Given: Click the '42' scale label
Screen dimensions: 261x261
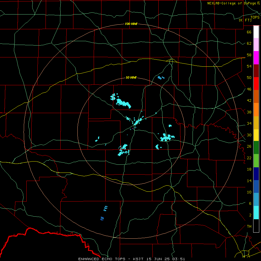Looking at the screenshot, I should click(x=249, y=101).
